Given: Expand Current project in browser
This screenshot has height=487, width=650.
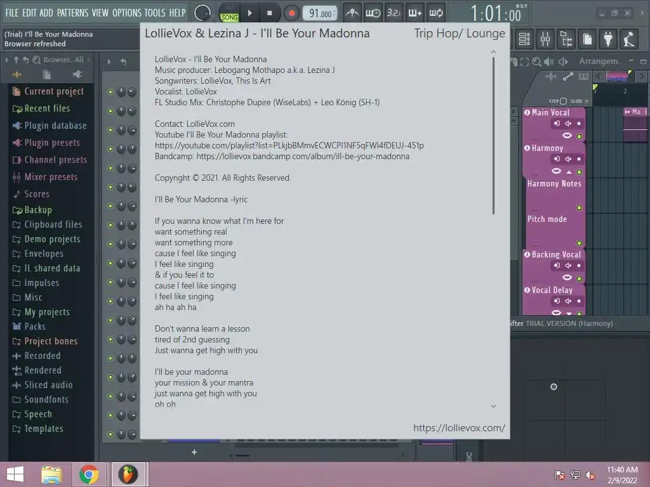Looking at the screenshot, I should click(48, 91).
